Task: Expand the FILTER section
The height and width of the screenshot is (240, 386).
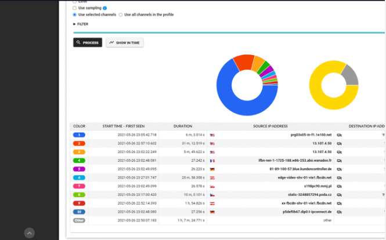Action: (x=81, y=24)
